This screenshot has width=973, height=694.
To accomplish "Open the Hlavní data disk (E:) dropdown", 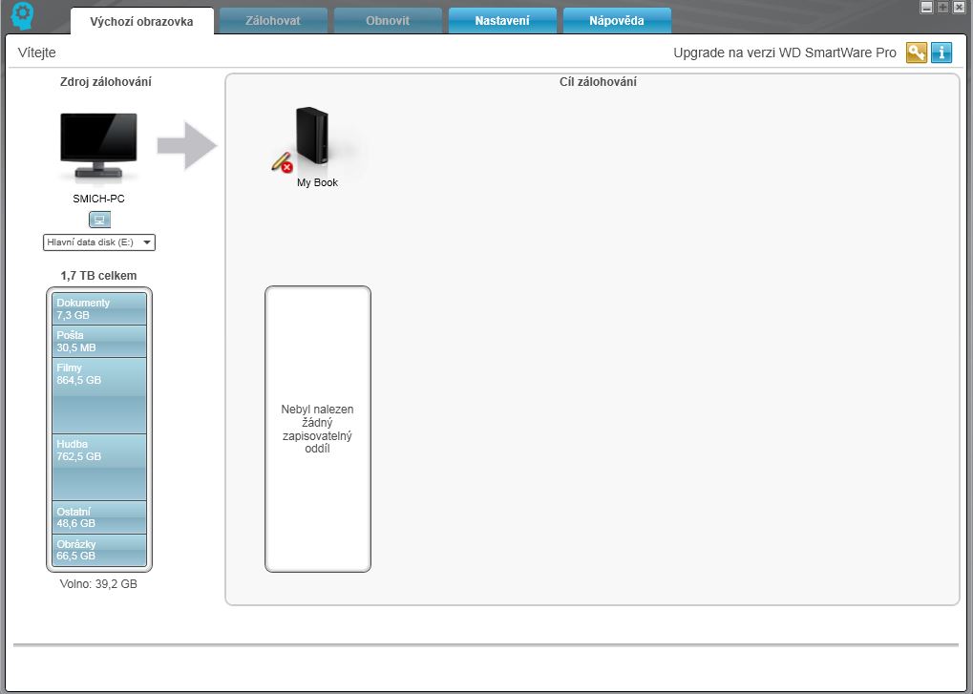I will coord(99,242).
